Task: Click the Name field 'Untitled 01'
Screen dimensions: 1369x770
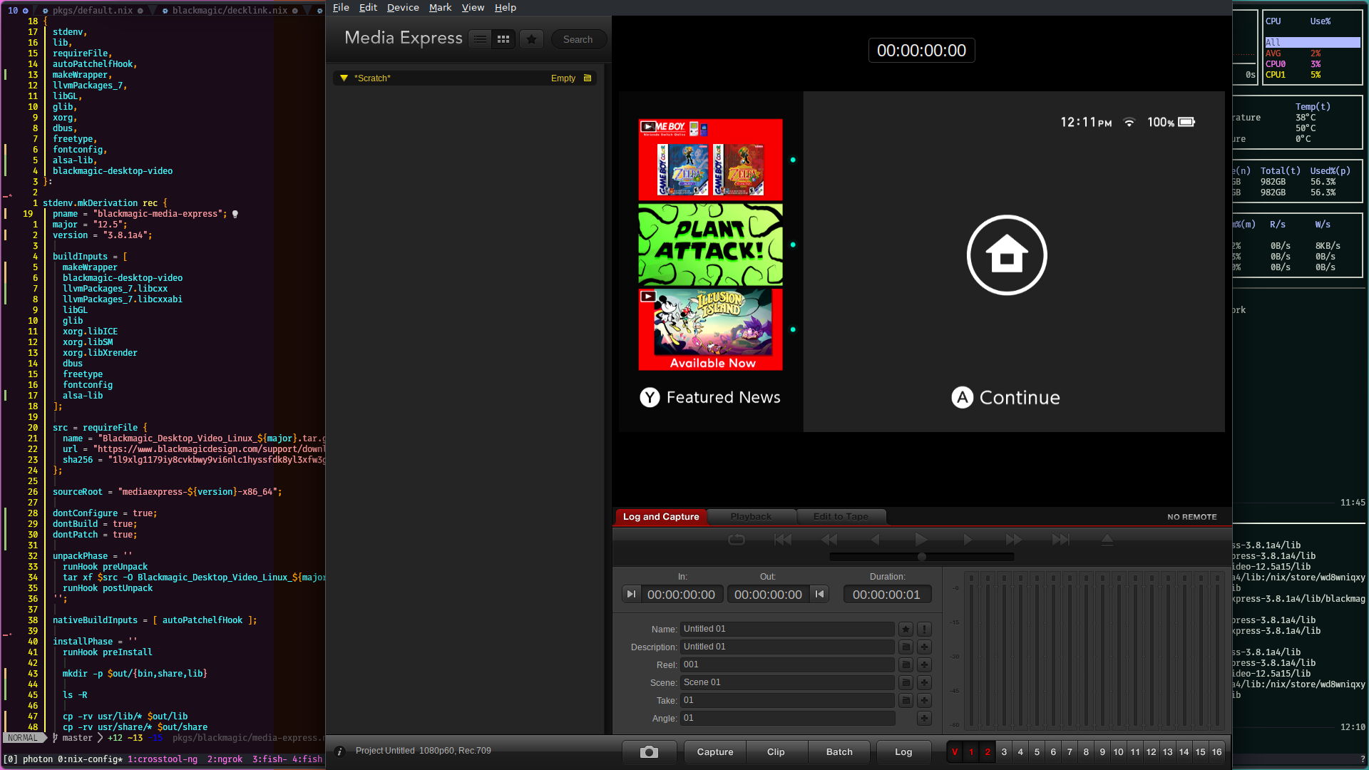Action: click(x=787, y=629)
